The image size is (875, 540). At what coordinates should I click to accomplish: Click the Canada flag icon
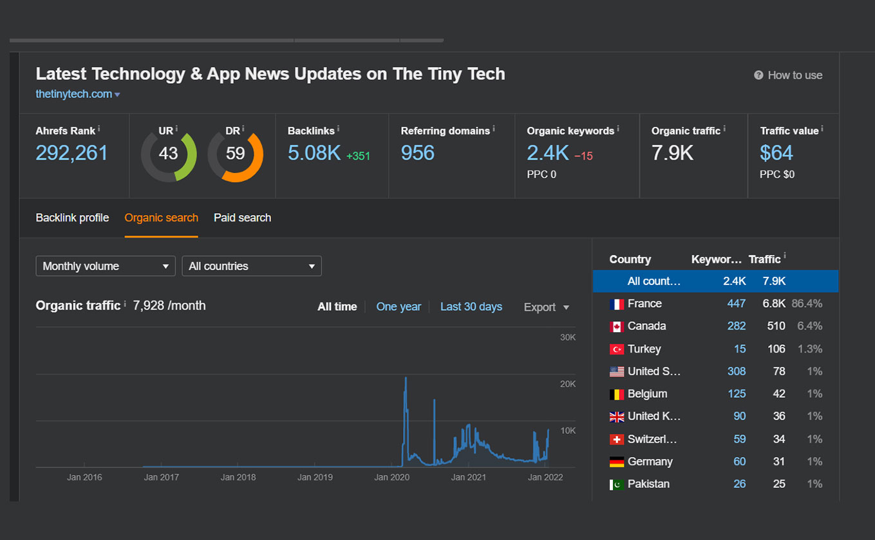coord(617,327)
